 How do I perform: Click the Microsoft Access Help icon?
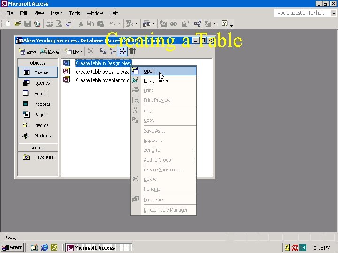(x=224, y=23)
